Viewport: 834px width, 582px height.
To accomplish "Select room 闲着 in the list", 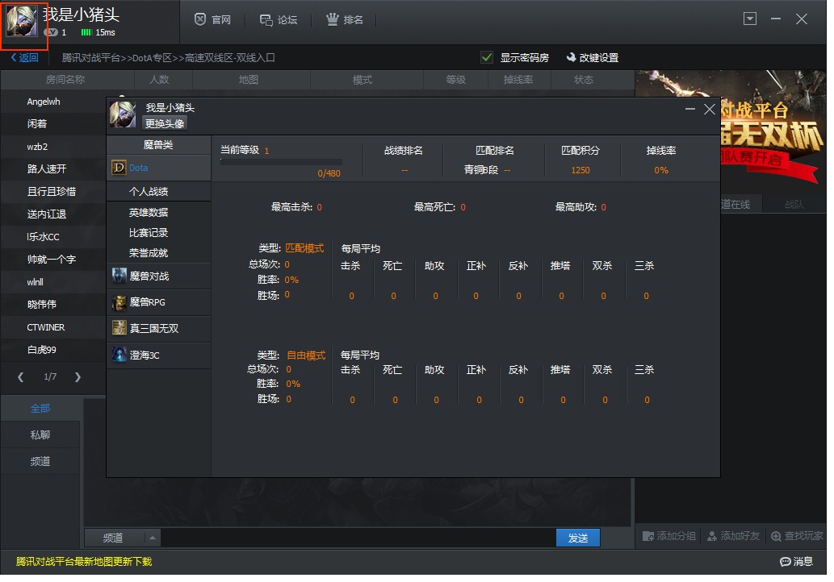I will 36,123.
